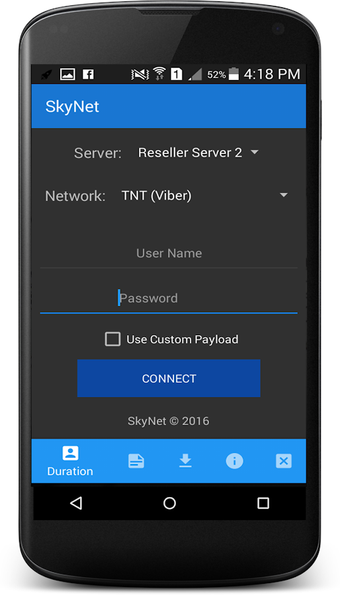Enable the Use Custom Payload checkbox
The width and height of the screenshot is (340, 595).
coord(112,339)
